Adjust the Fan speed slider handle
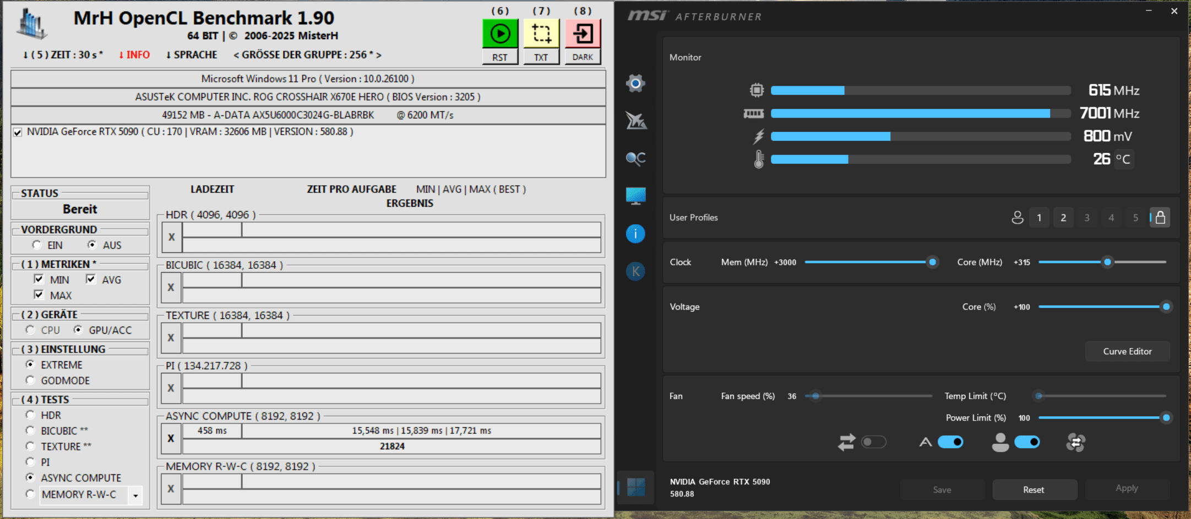 815,396
